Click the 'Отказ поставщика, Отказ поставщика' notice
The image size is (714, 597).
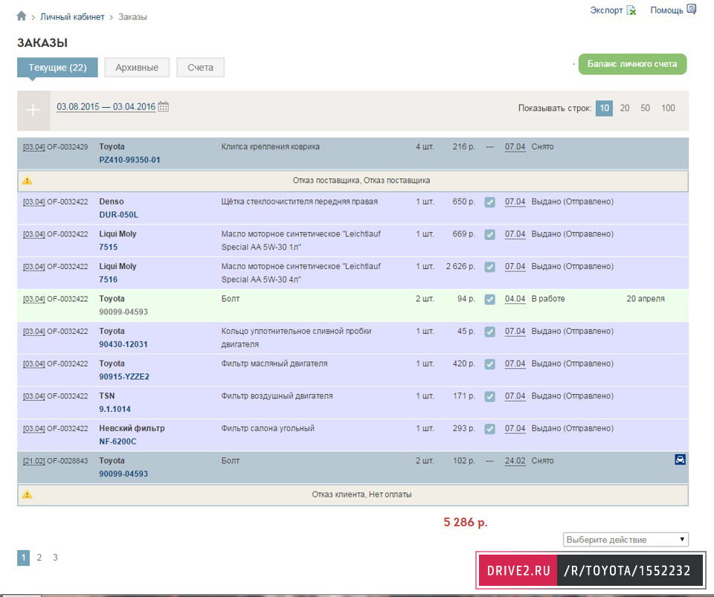click(361, 181)
